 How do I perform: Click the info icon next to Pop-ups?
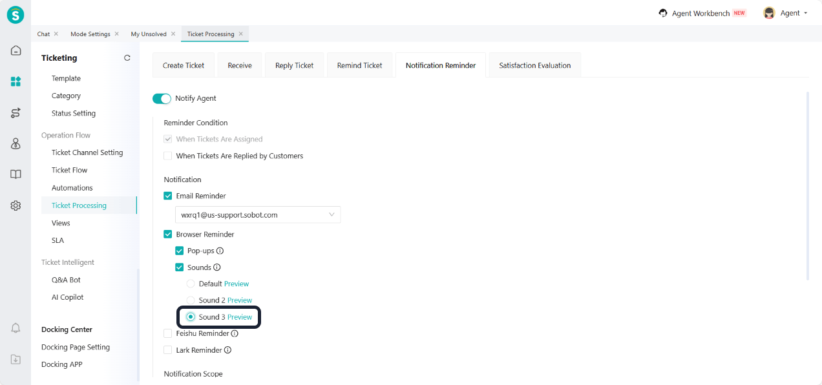[220, 251]
